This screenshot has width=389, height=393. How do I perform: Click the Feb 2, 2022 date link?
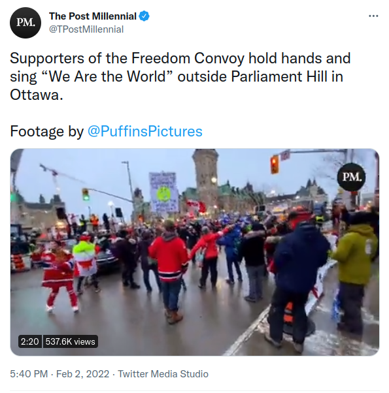click(82, 373)
